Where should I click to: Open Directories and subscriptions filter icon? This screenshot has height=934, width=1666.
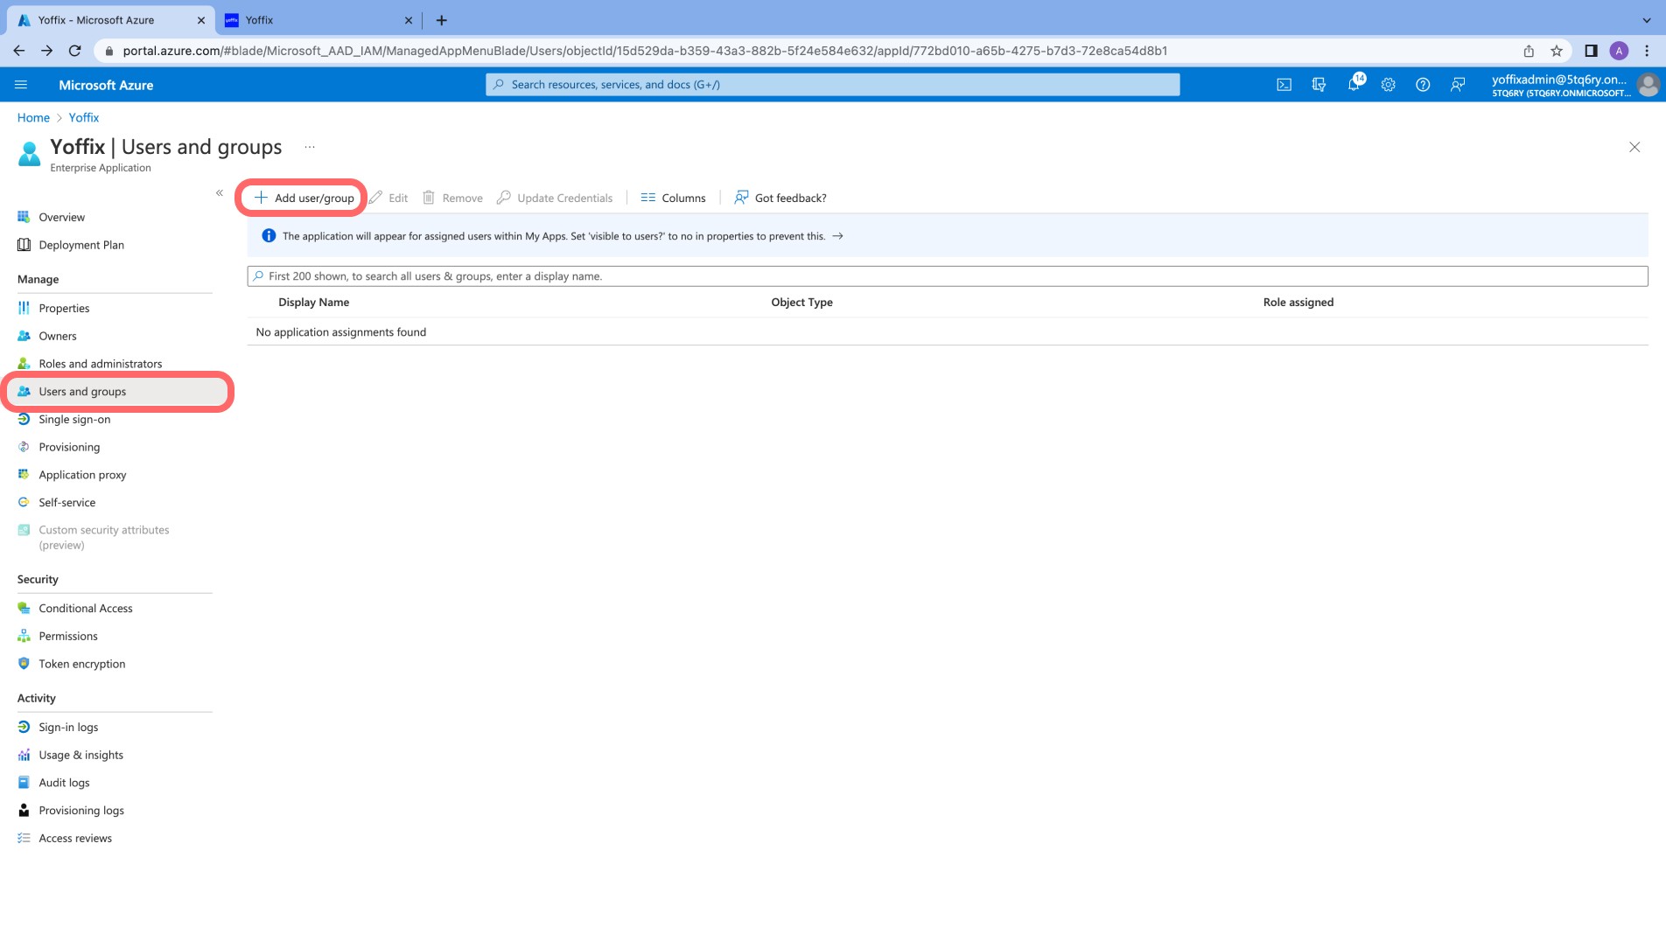[x=1319, y=85]
